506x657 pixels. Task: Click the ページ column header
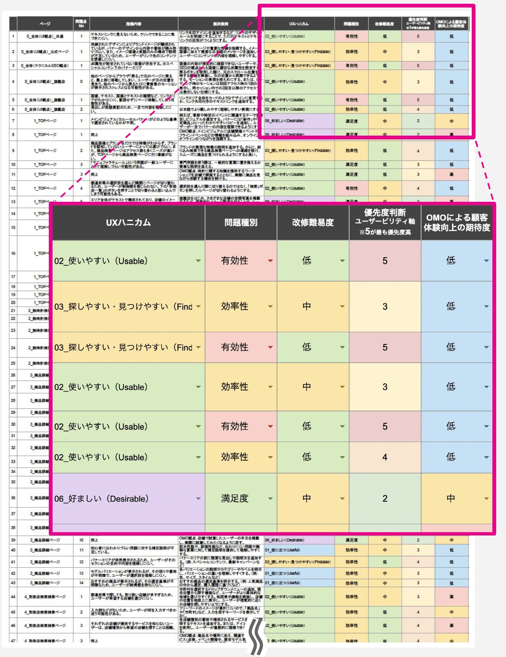pyautogui.click(x=45, y=23)
